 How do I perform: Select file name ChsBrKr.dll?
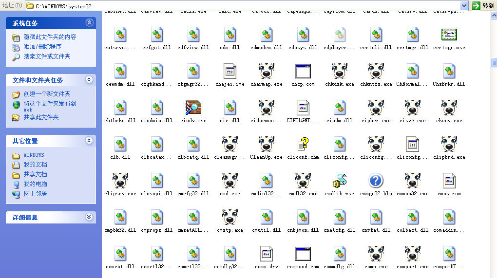[x=449, y=84]
